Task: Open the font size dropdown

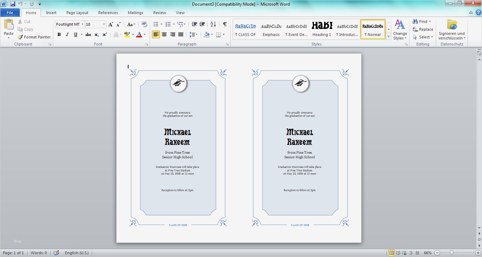Action: (x=104, y=24)
